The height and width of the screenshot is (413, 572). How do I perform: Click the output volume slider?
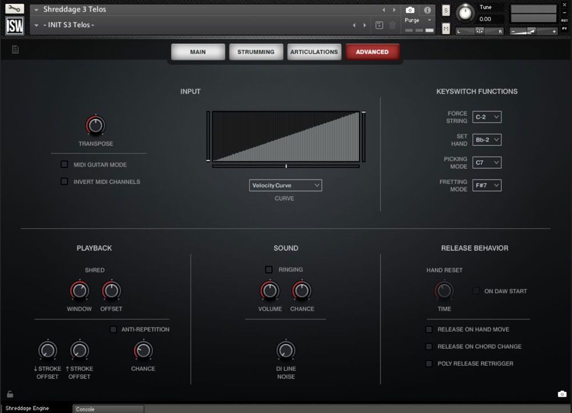coord(533,31)
